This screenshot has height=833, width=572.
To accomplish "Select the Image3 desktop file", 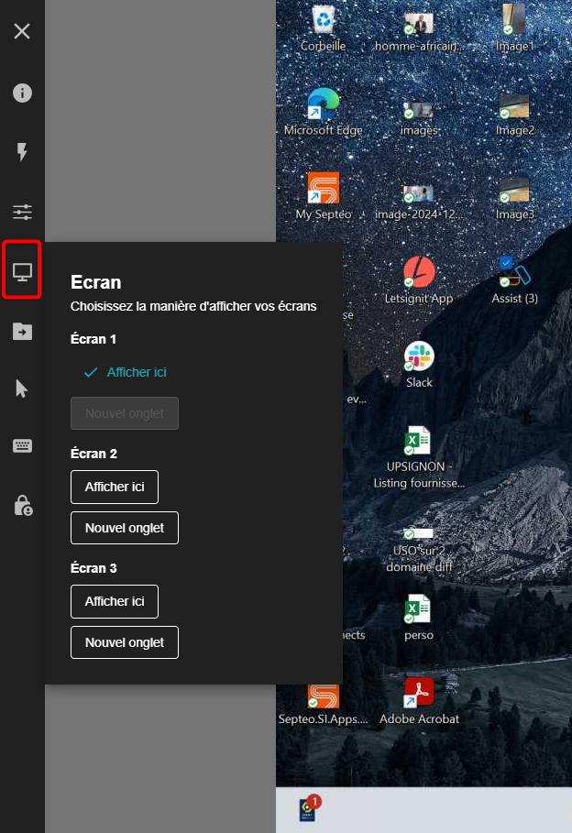I will click(514, 198).
